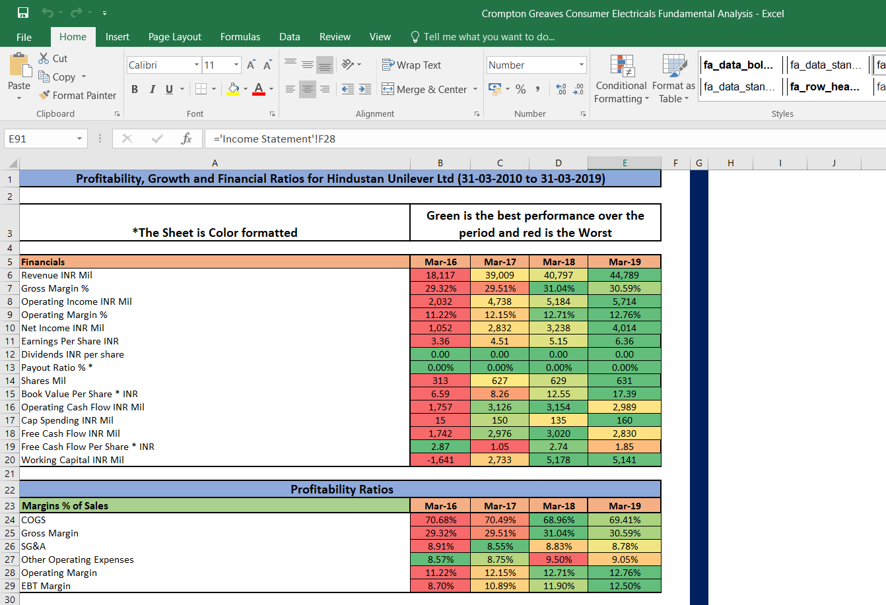Apply Percent Style format
The image size is (886, 605).
(x=521, y=89)
